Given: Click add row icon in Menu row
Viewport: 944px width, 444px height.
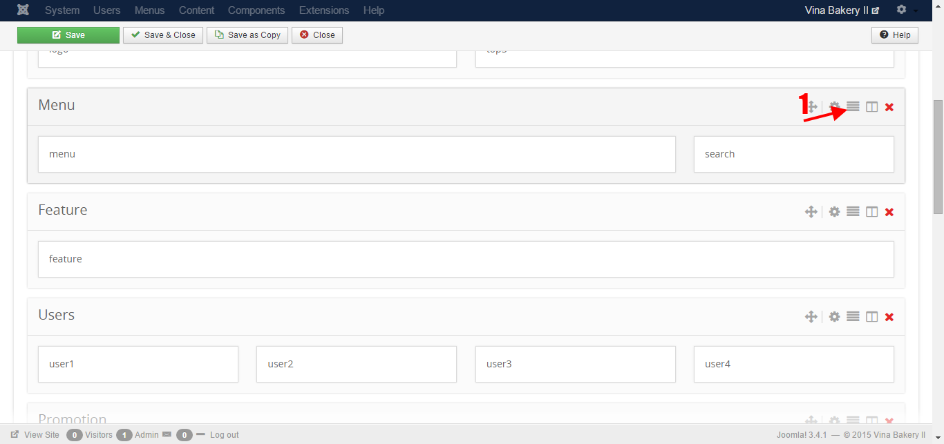Looking at the screenshot, I should [853, 107].
